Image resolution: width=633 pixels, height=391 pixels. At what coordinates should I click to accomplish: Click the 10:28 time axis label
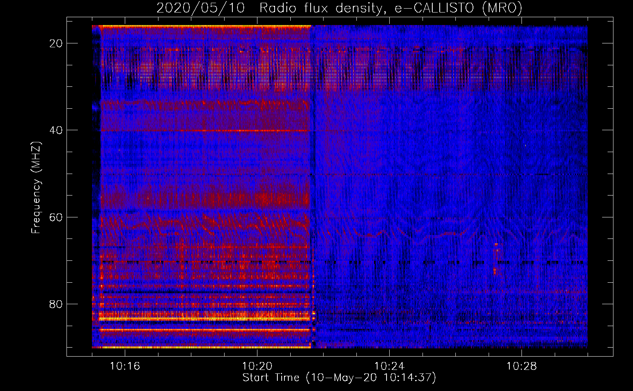coord(522,366)
